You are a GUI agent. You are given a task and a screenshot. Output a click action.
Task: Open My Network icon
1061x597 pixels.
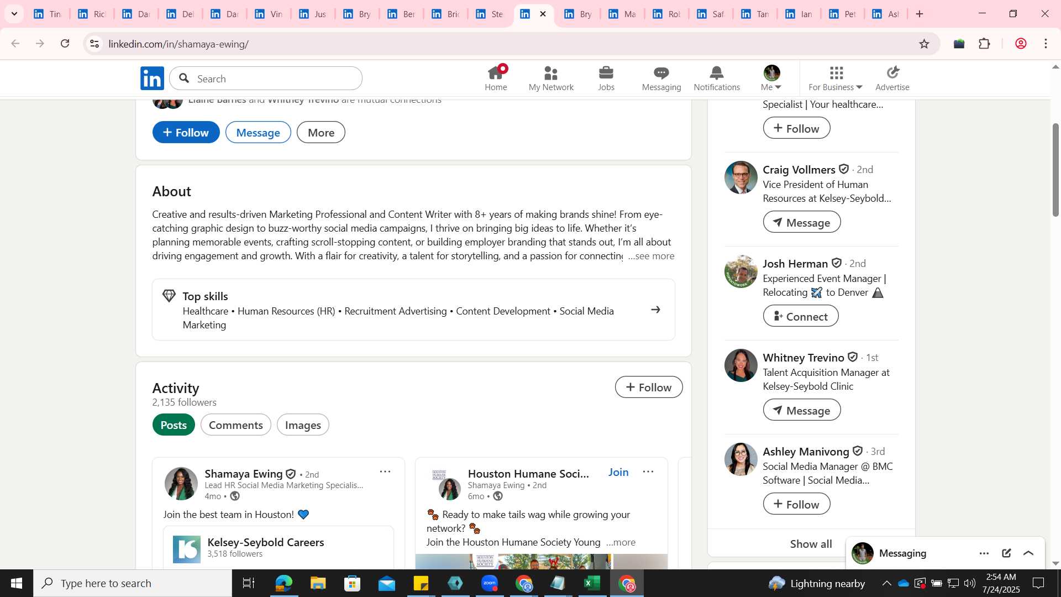550,73
